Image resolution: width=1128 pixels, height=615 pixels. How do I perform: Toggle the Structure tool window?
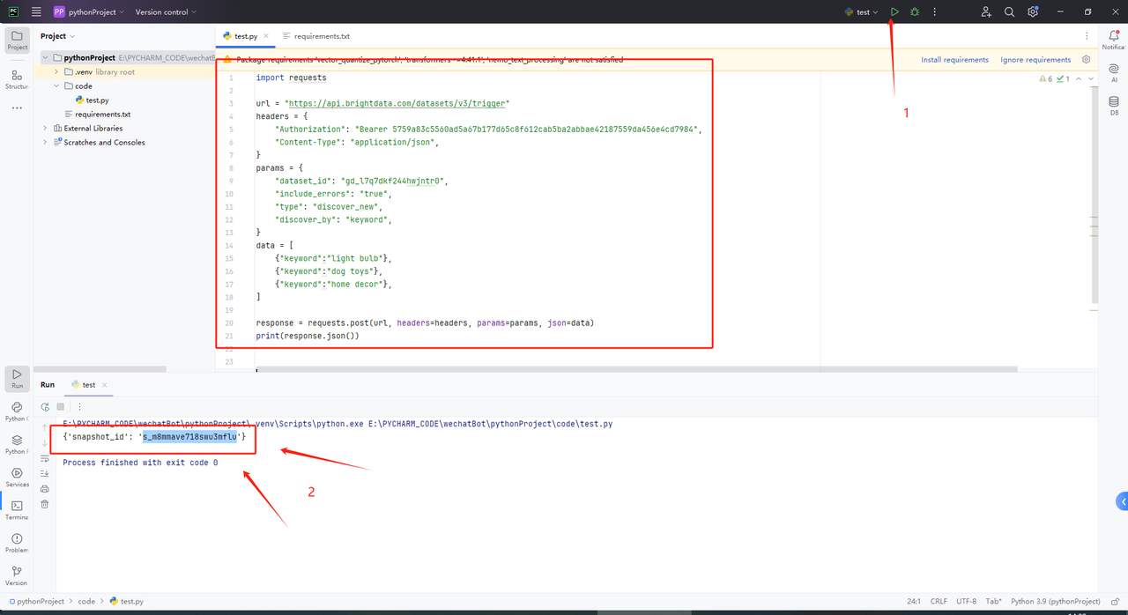17,78
